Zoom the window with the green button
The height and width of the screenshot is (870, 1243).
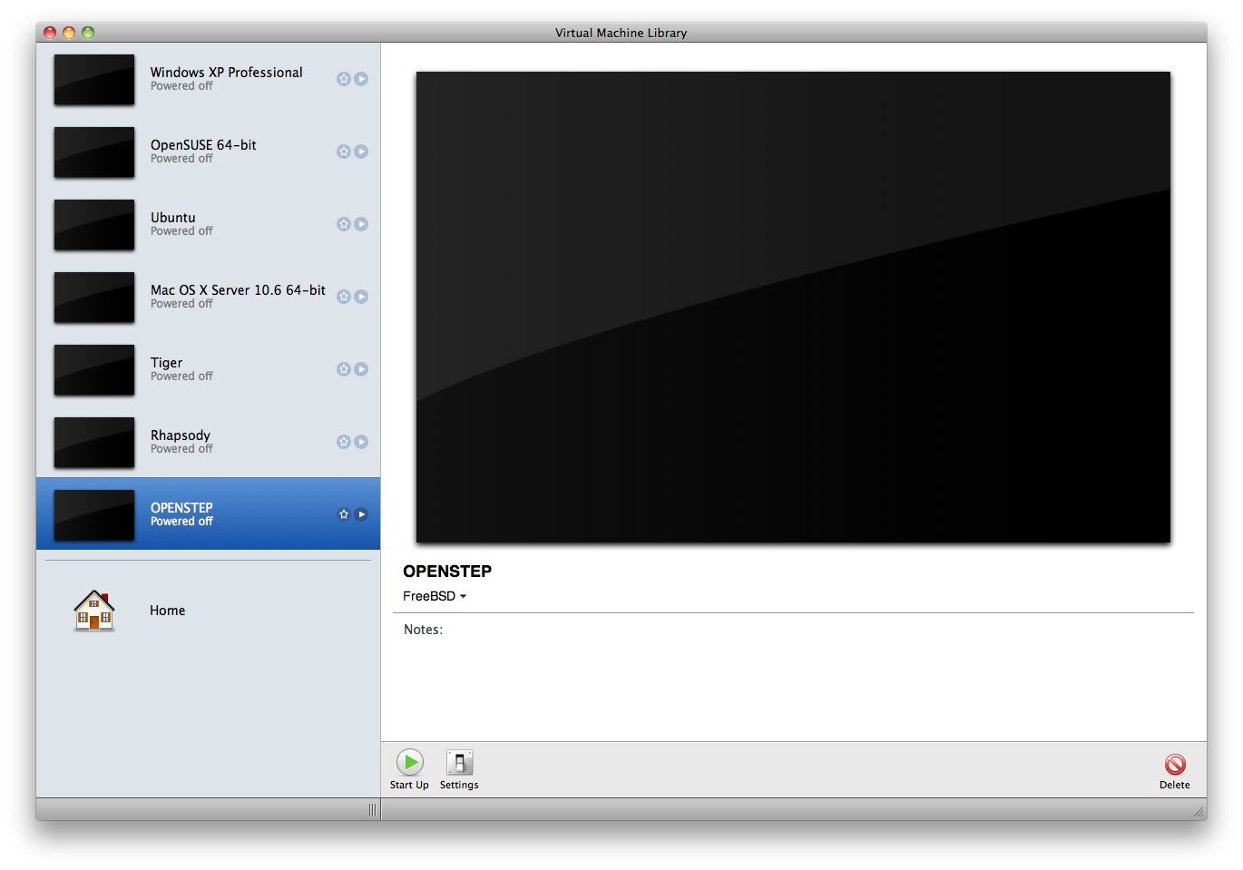[x=88, y=33]
